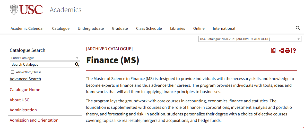The width and height of the screenshot is (304, 128).
Task: Click the site search magnifier icon
Action: [298, 28]
